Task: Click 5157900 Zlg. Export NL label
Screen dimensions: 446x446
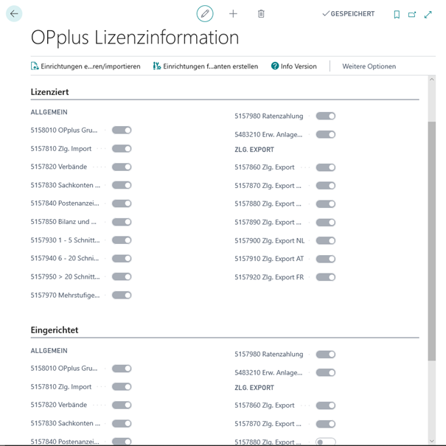Action: pyautogui.click(x=270, y=240)
